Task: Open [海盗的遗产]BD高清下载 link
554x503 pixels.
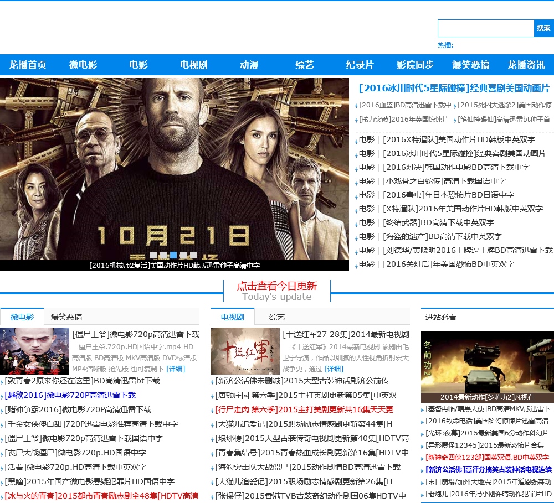Action: (442, 236)
